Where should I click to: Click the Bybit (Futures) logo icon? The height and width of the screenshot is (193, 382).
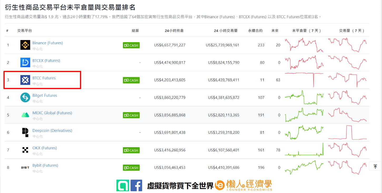click(x=25, y=167)
